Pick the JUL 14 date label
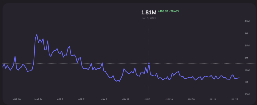 [213, 99]
